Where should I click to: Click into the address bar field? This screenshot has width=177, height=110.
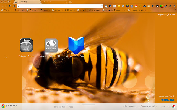tap(58, 6)
